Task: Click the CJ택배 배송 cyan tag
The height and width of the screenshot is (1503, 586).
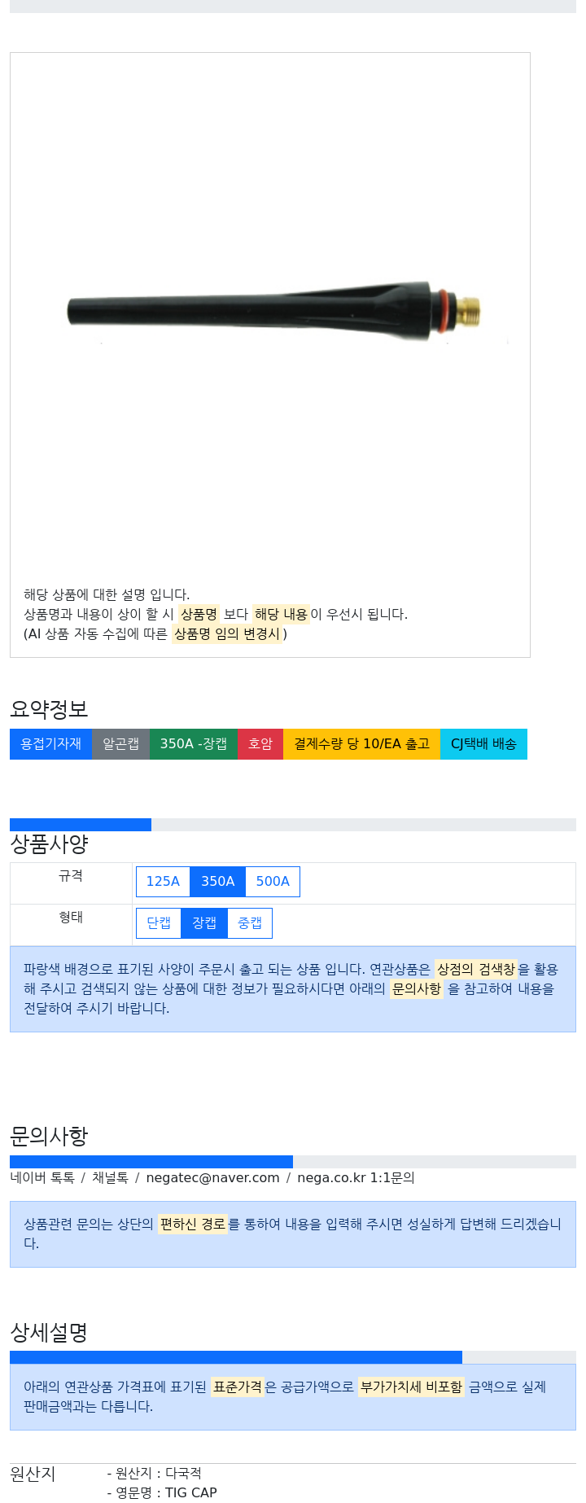Action: pyautogui.click(x=483, y=744)
